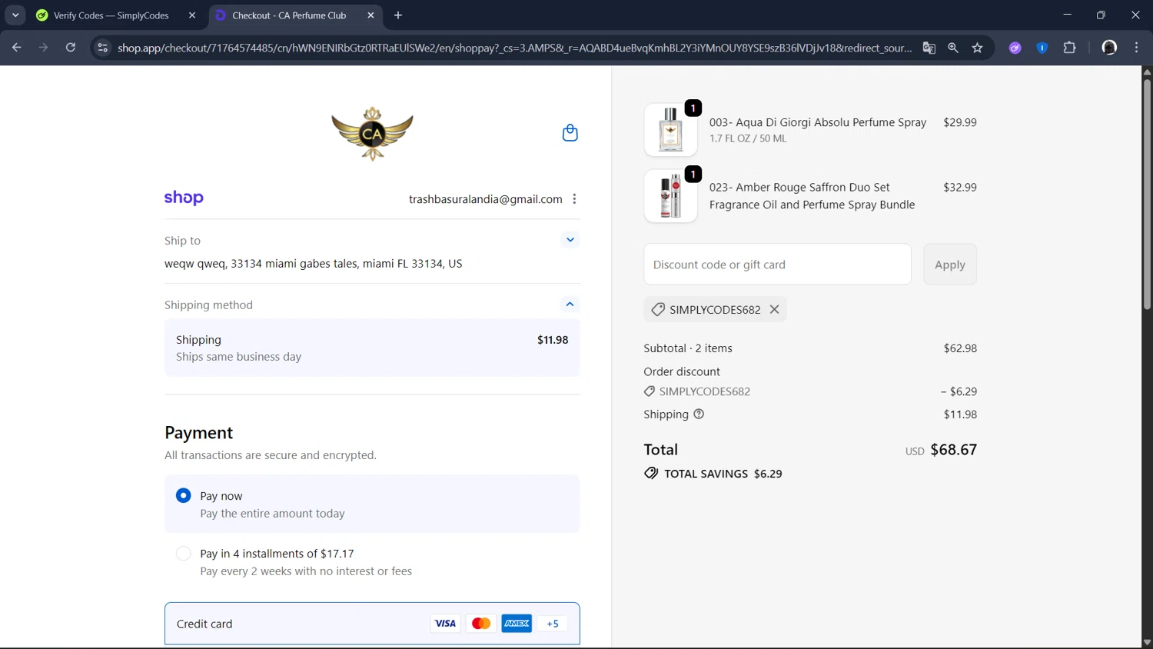Viewport: 1153px width, 649px height.
Task: Select the Credit card payment option
Action: click(372, 624)
